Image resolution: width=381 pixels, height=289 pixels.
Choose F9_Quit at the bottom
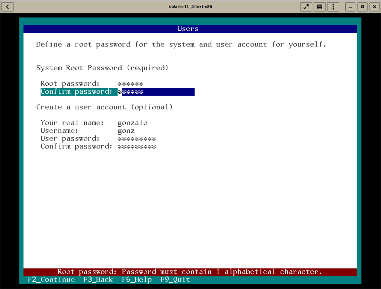(175, 280)
